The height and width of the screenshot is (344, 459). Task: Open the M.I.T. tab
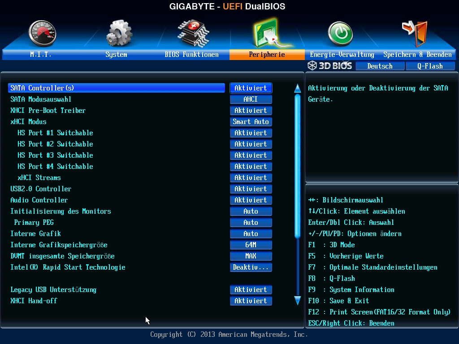(41, 54)
